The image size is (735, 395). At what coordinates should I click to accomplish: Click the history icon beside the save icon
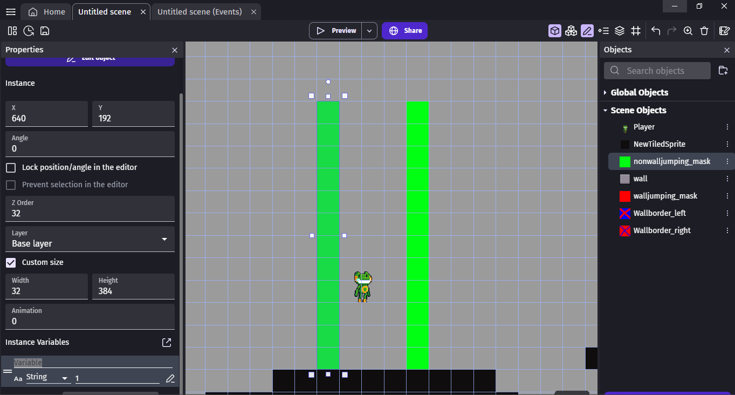(29, 31)
